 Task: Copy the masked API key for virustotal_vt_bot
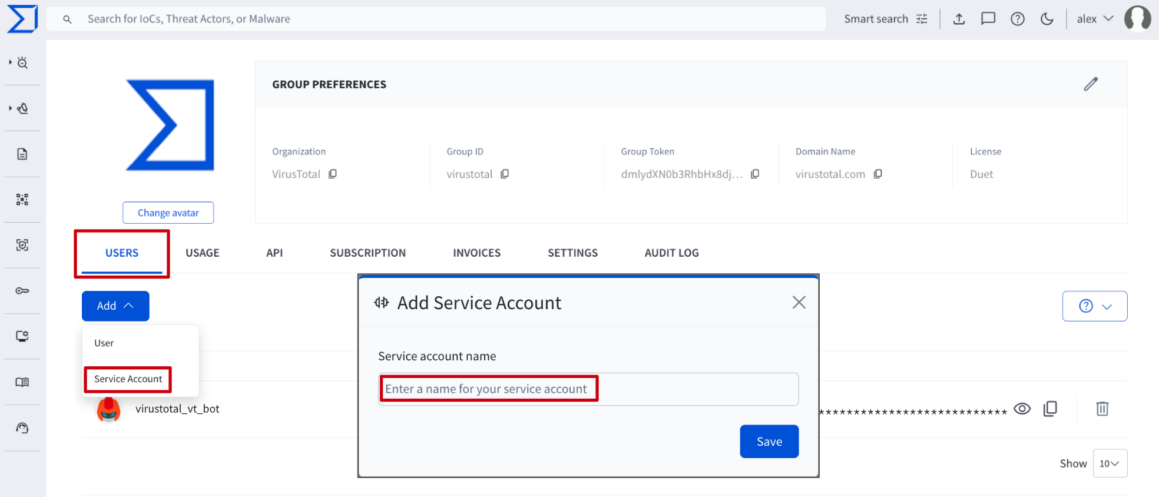pos(1051,409)
